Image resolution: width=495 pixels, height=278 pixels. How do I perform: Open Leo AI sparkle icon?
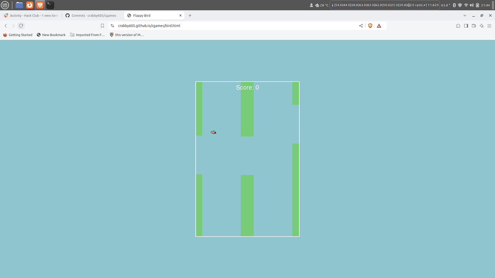click(x=481, y=26)
